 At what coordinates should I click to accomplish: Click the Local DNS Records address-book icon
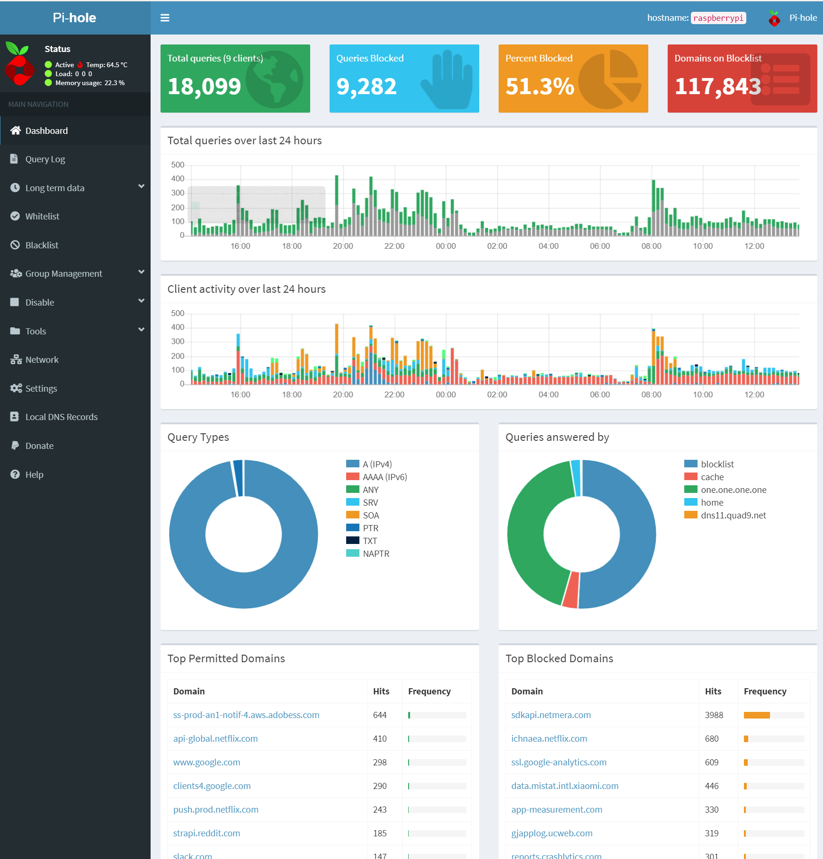[15, 417]
